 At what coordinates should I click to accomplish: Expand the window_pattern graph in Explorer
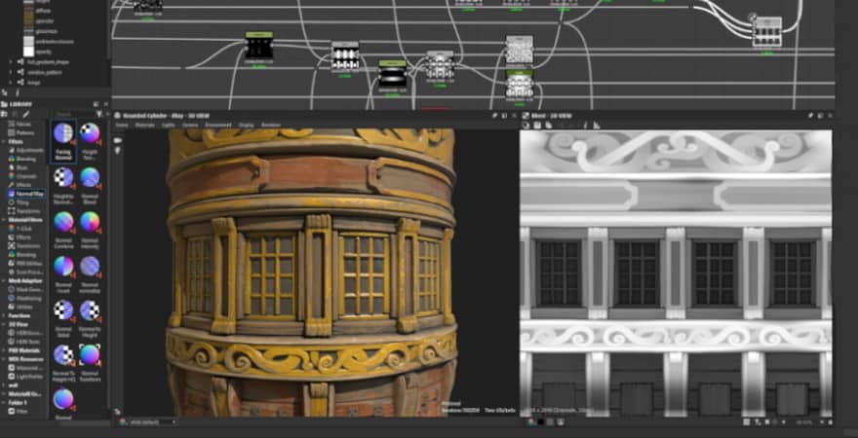pos(11,72)
